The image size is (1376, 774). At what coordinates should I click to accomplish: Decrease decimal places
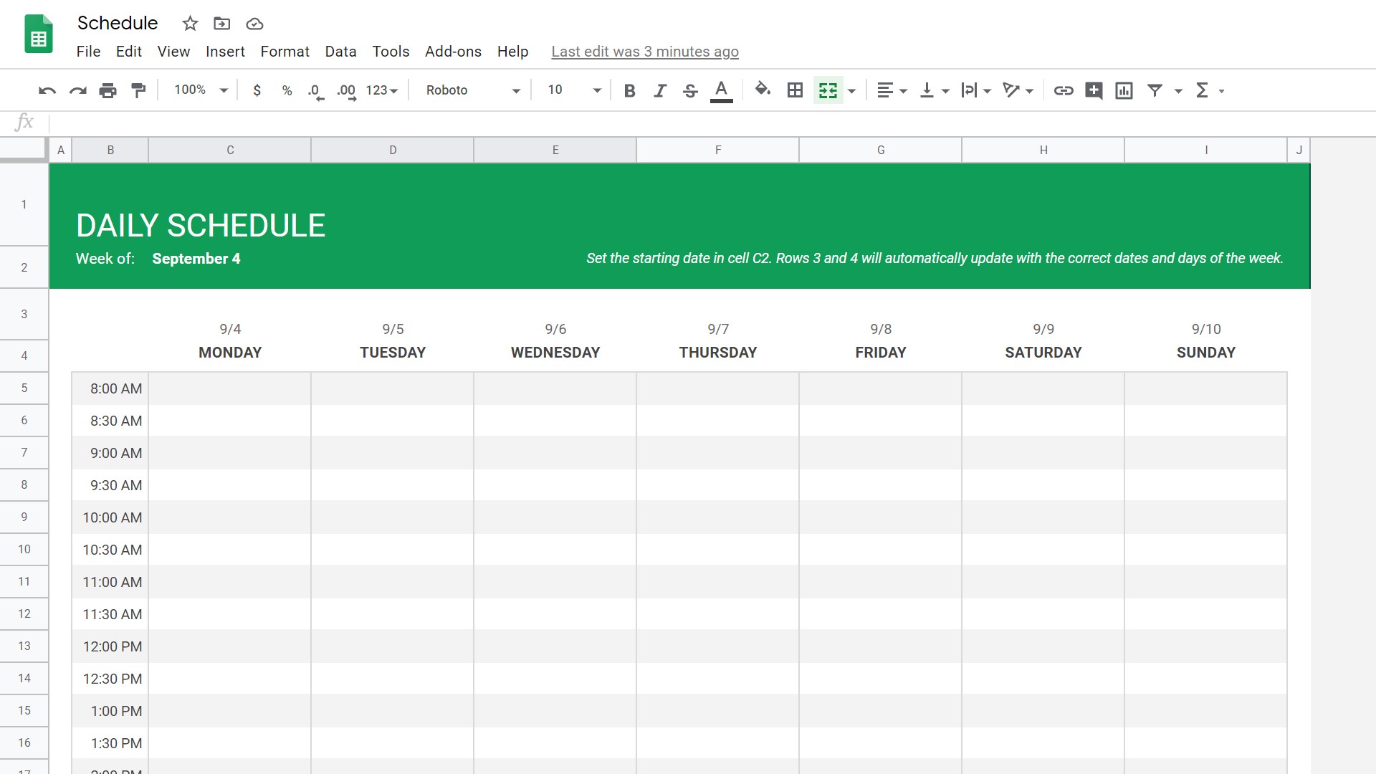point(313,90)
